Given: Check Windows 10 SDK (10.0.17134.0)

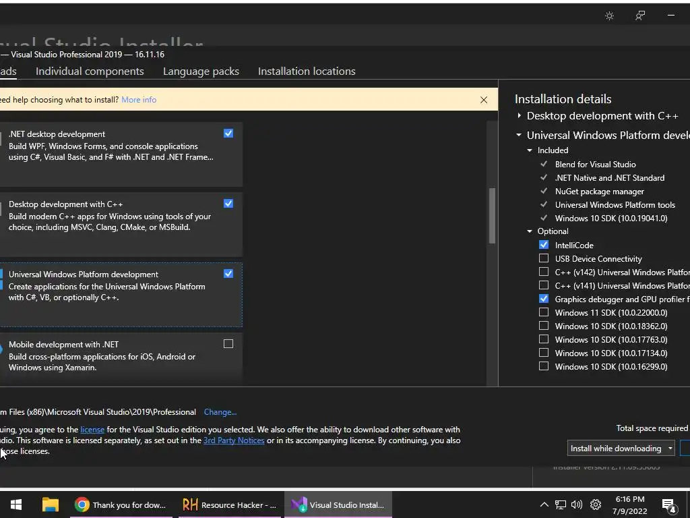Looking at the screenshot, I should (544, 353).
